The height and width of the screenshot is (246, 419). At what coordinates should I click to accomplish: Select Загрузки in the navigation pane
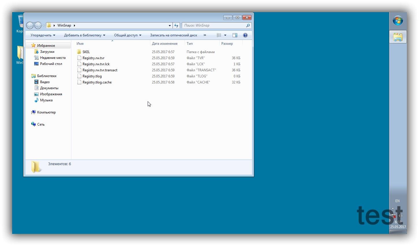47,52
